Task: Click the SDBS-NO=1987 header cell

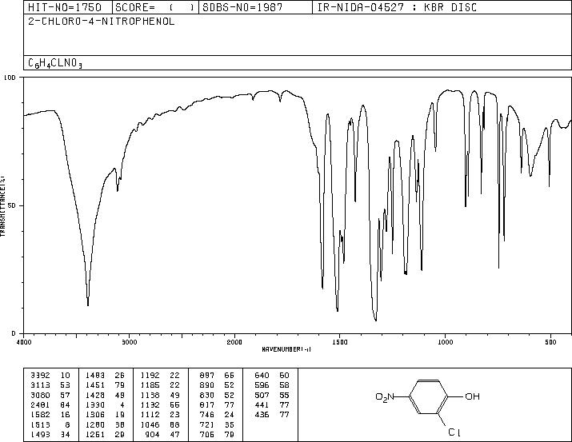Action: click(x=256, y=7)
